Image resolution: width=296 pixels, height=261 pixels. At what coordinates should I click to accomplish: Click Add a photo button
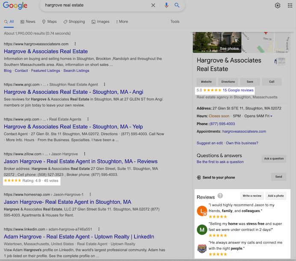(x=275, y=196)
